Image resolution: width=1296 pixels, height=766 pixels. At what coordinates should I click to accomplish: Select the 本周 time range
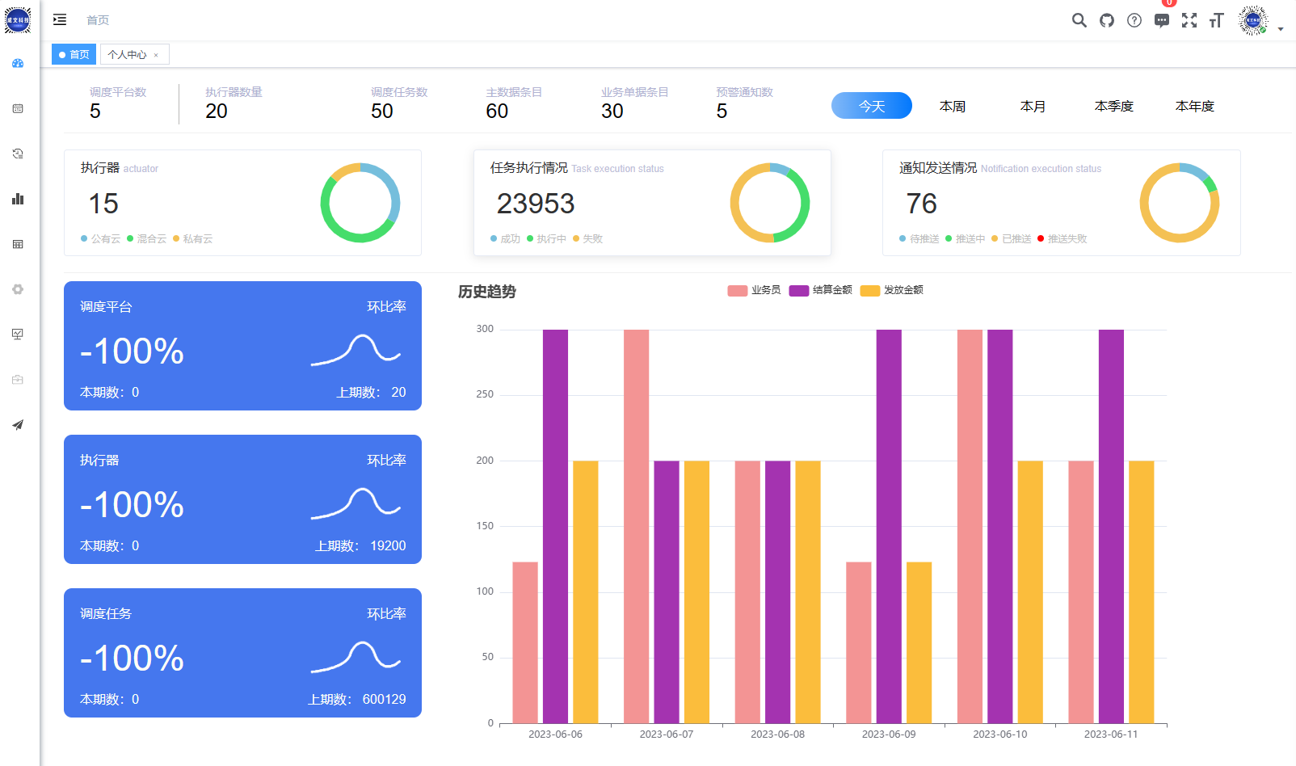pyautogui.click(x=953, y=106)
